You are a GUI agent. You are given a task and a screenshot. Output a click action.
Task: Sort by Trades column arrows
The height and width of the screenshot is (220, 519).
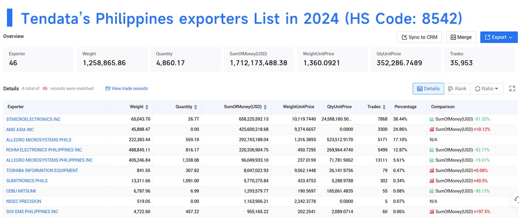point(384,107)
